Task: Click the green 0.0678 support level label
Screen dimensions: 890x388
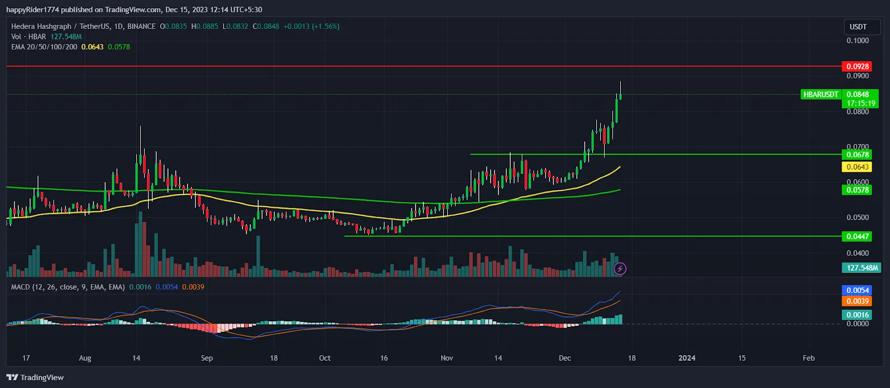Action: (x=857, y=155)
